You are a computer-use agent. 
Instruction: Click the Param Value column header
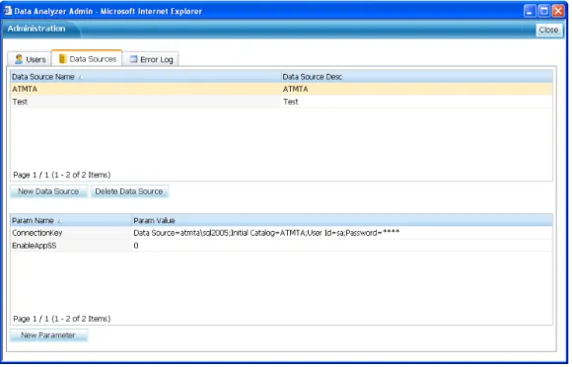tap(342, 221)
